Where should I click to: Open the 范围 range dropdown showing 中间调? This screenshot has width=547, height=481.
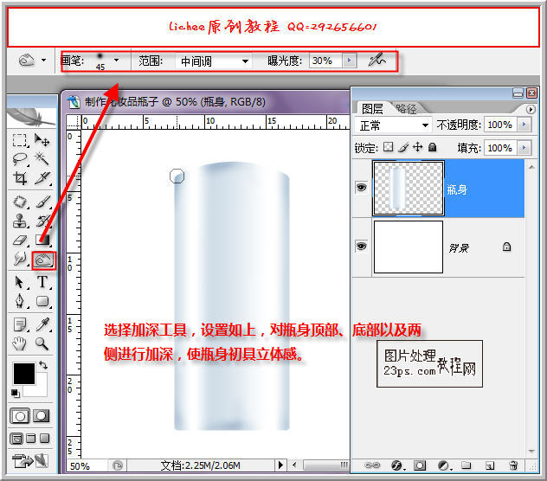click(213, 61)
